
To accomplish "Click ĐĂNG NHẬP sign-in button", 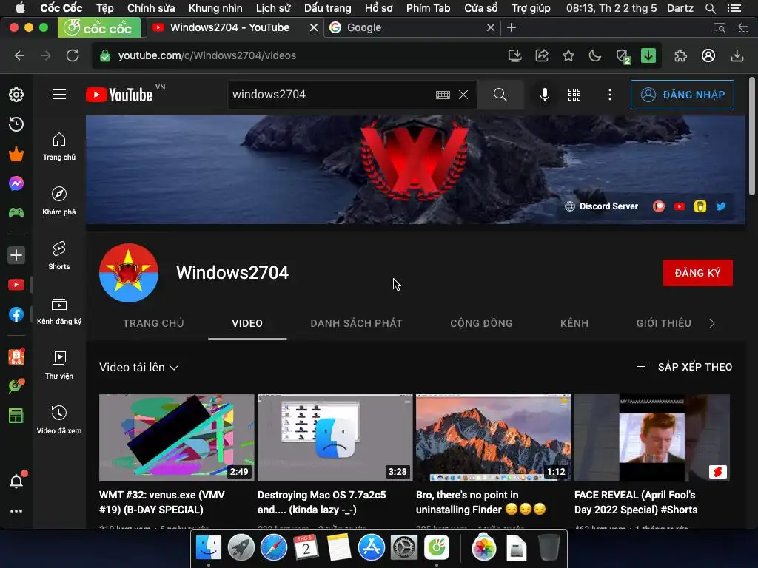I will click(x=682, y=95).
